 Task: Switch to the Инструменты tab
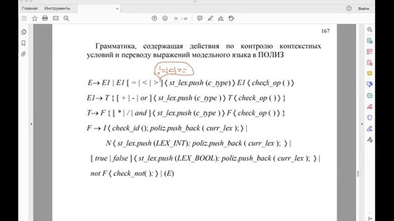click(57, 8)
